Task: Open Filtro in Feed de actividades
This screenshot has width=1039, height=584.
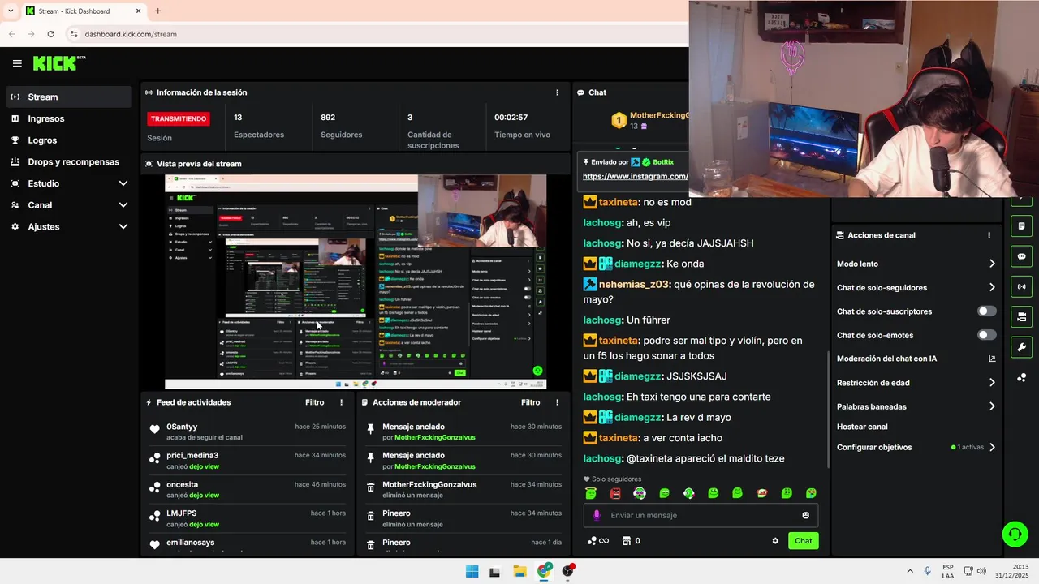Action: point(314,402)
